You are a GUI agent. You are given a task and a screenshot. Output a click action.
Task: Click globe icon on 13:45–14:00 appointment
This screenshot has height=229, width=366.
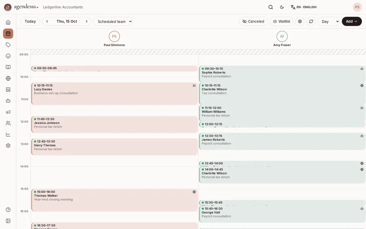pyautogui.click(x=362, y=163)
